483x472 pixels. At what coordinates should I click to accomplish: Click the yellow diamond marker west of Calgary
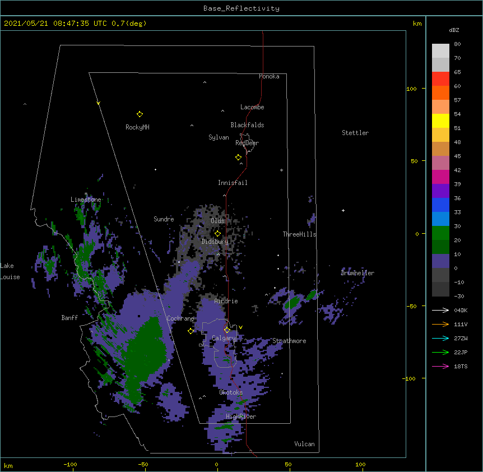(191, 331)
